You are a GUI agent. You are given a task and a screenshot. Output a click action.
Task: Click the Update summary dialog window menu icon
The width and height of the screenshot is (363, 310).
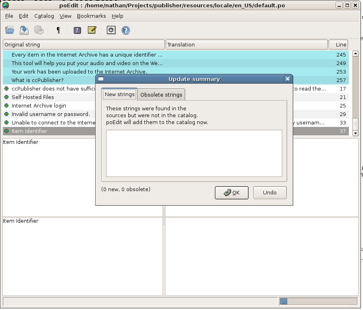tap(101, 79)
